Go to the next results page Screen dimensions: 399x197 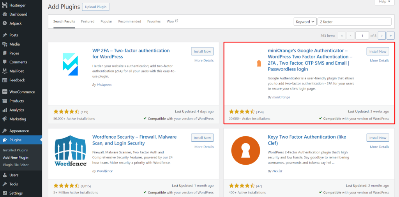coord(382,35)
